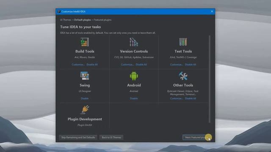Screen dimensions: 271x152
Task: Click the Test Tools test-tube icon
Action: pyautogui.click(x=183, y=42)
